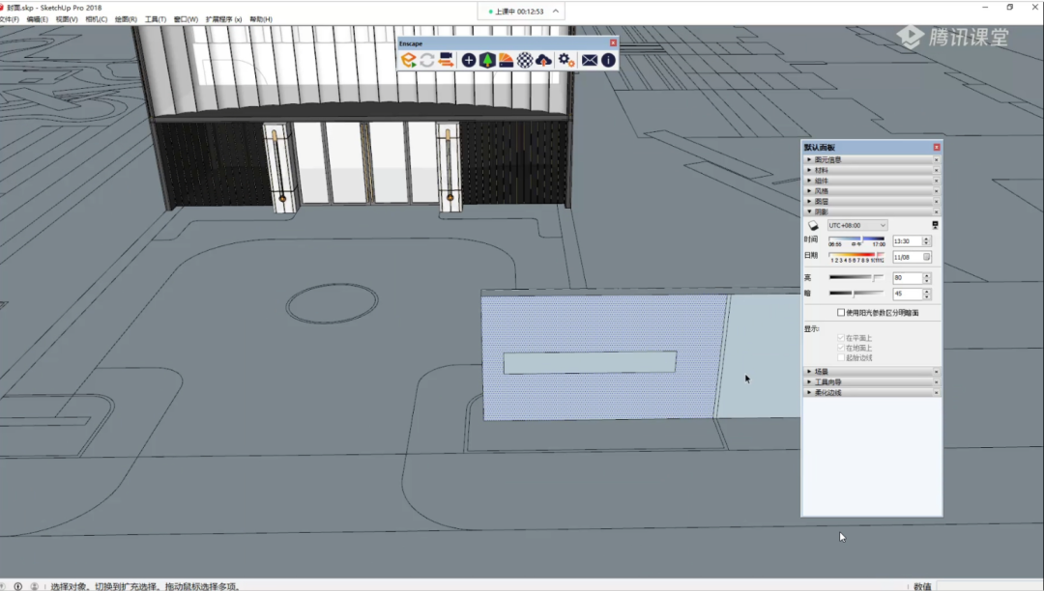
Task: Increase the light value 80 stepper
Action: point(926,275)
